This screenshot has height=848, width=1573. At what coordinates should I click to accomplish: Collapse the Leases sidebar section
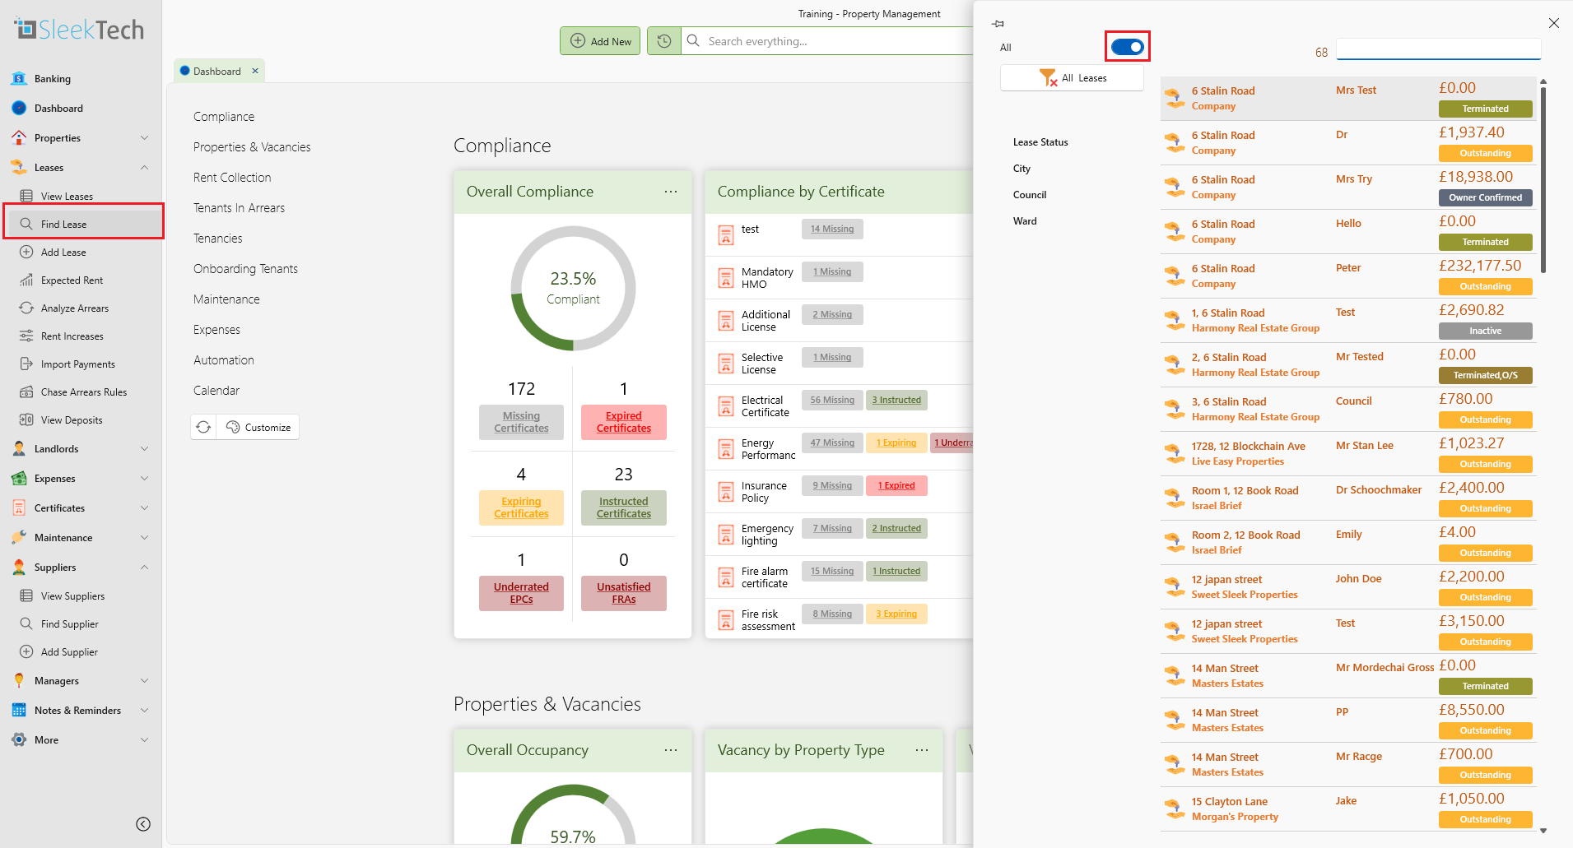tap(145, 168)
